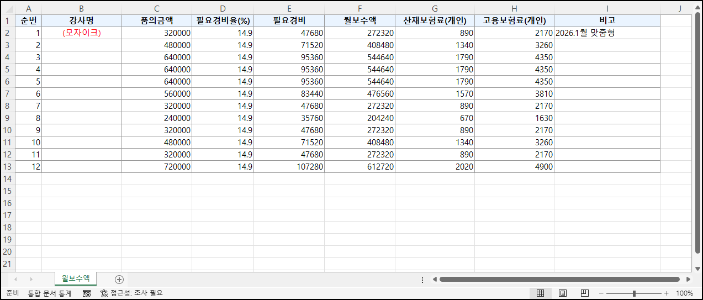Screen dimensions: 703x300
Task: Open accessibility checker from status bar
Action: [131, 293]
